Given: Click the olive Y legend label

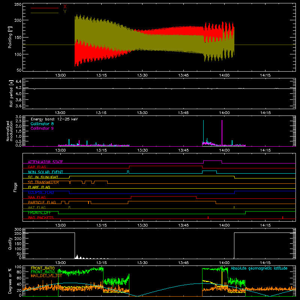Looking at the screenshot, I should 65,12.
